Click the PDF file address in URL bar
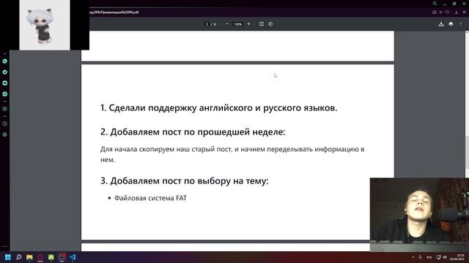The width and height of the screenshot is (469, 263). [114, 12]
